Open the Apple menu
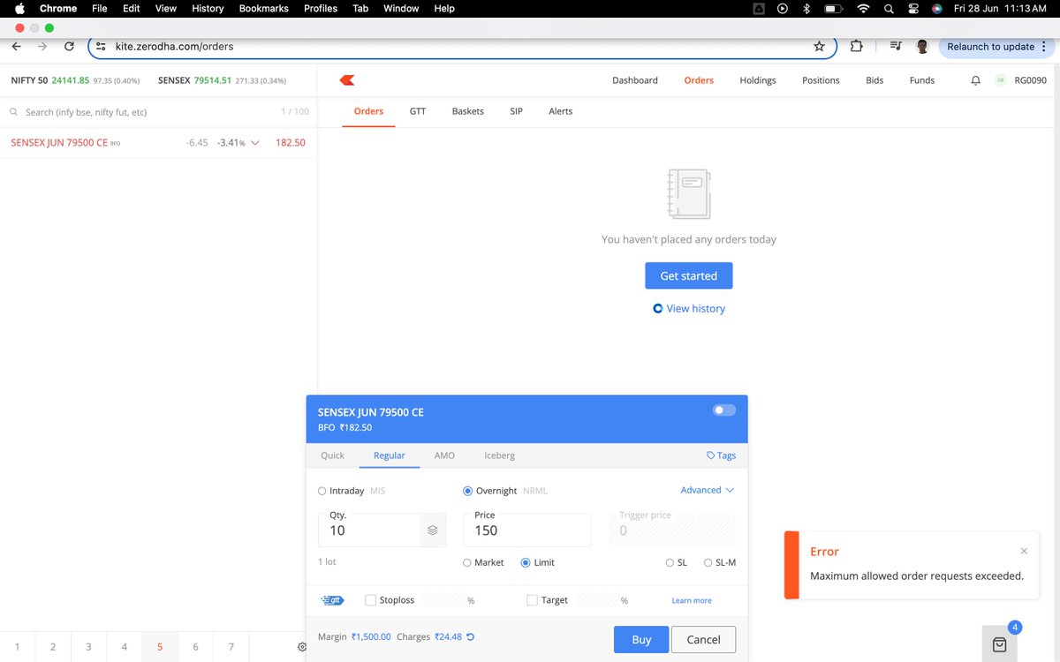 coord(19,8)
